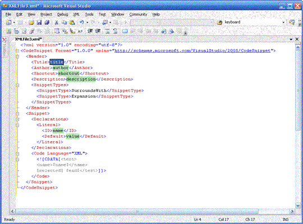Open the Tools menu
Screen dimensions: 303x224
coord(89,15)
